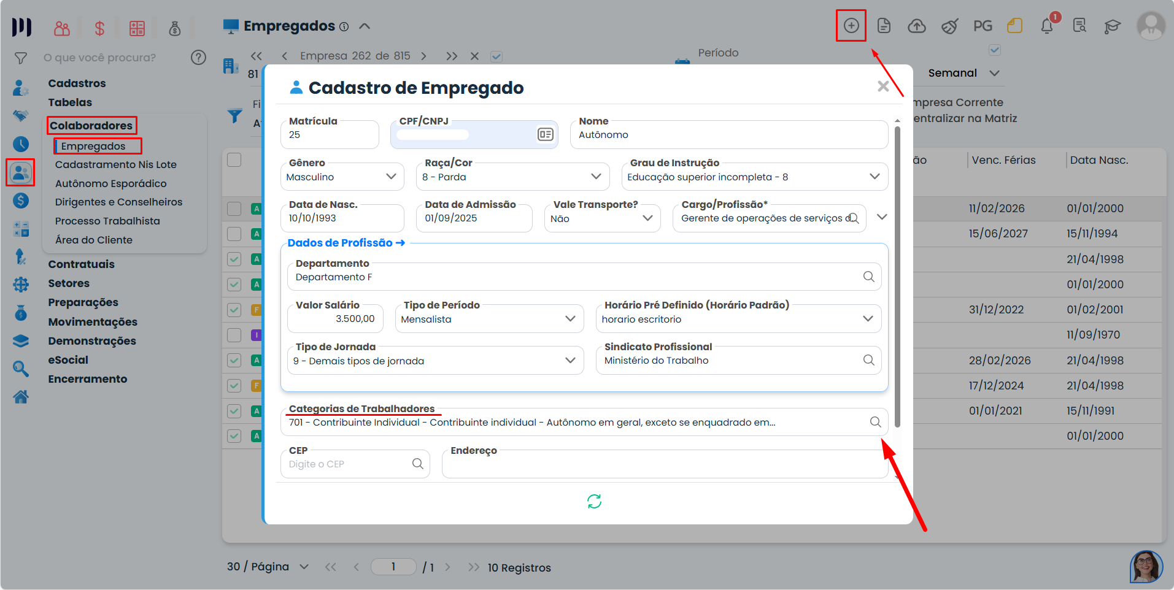Viewport: 1174px width, 590px height.
Task: Toggle the select-all checkbox in table header
Action: point(234,160)
